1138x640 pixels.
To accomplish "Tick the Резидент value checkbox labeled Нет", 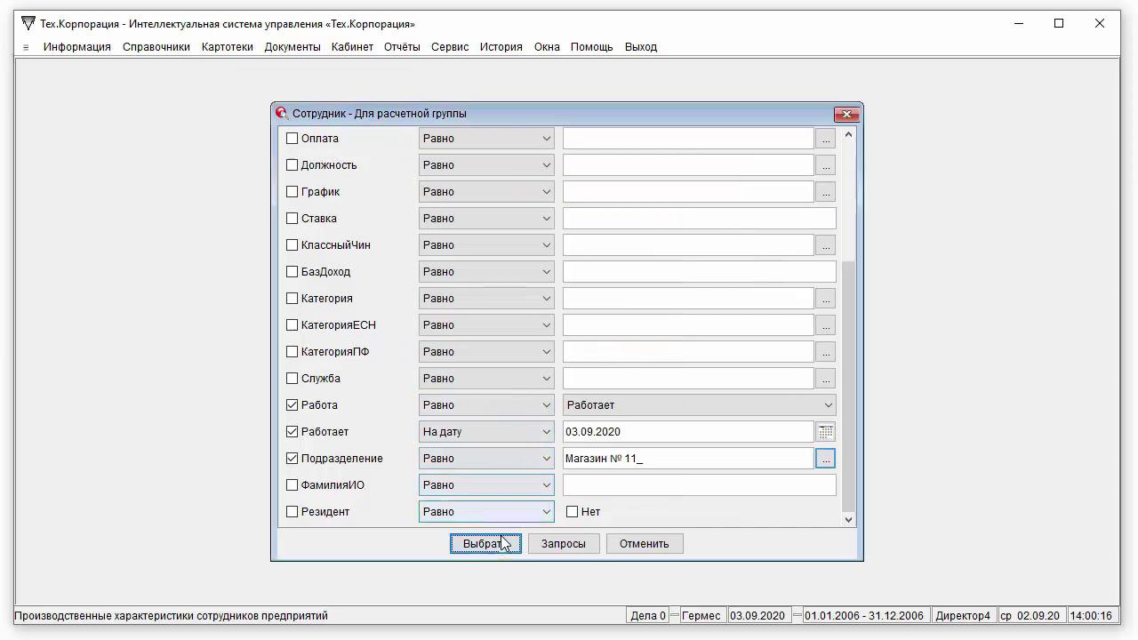I will pos(573,512).
